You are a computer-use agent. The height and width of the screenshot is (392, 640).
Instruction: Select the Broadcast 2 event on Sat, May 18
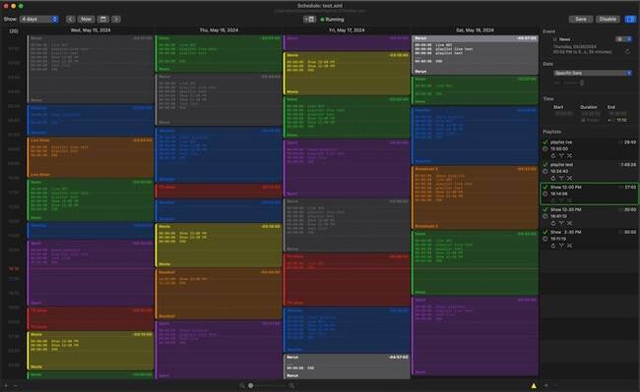tap(475, 197)
